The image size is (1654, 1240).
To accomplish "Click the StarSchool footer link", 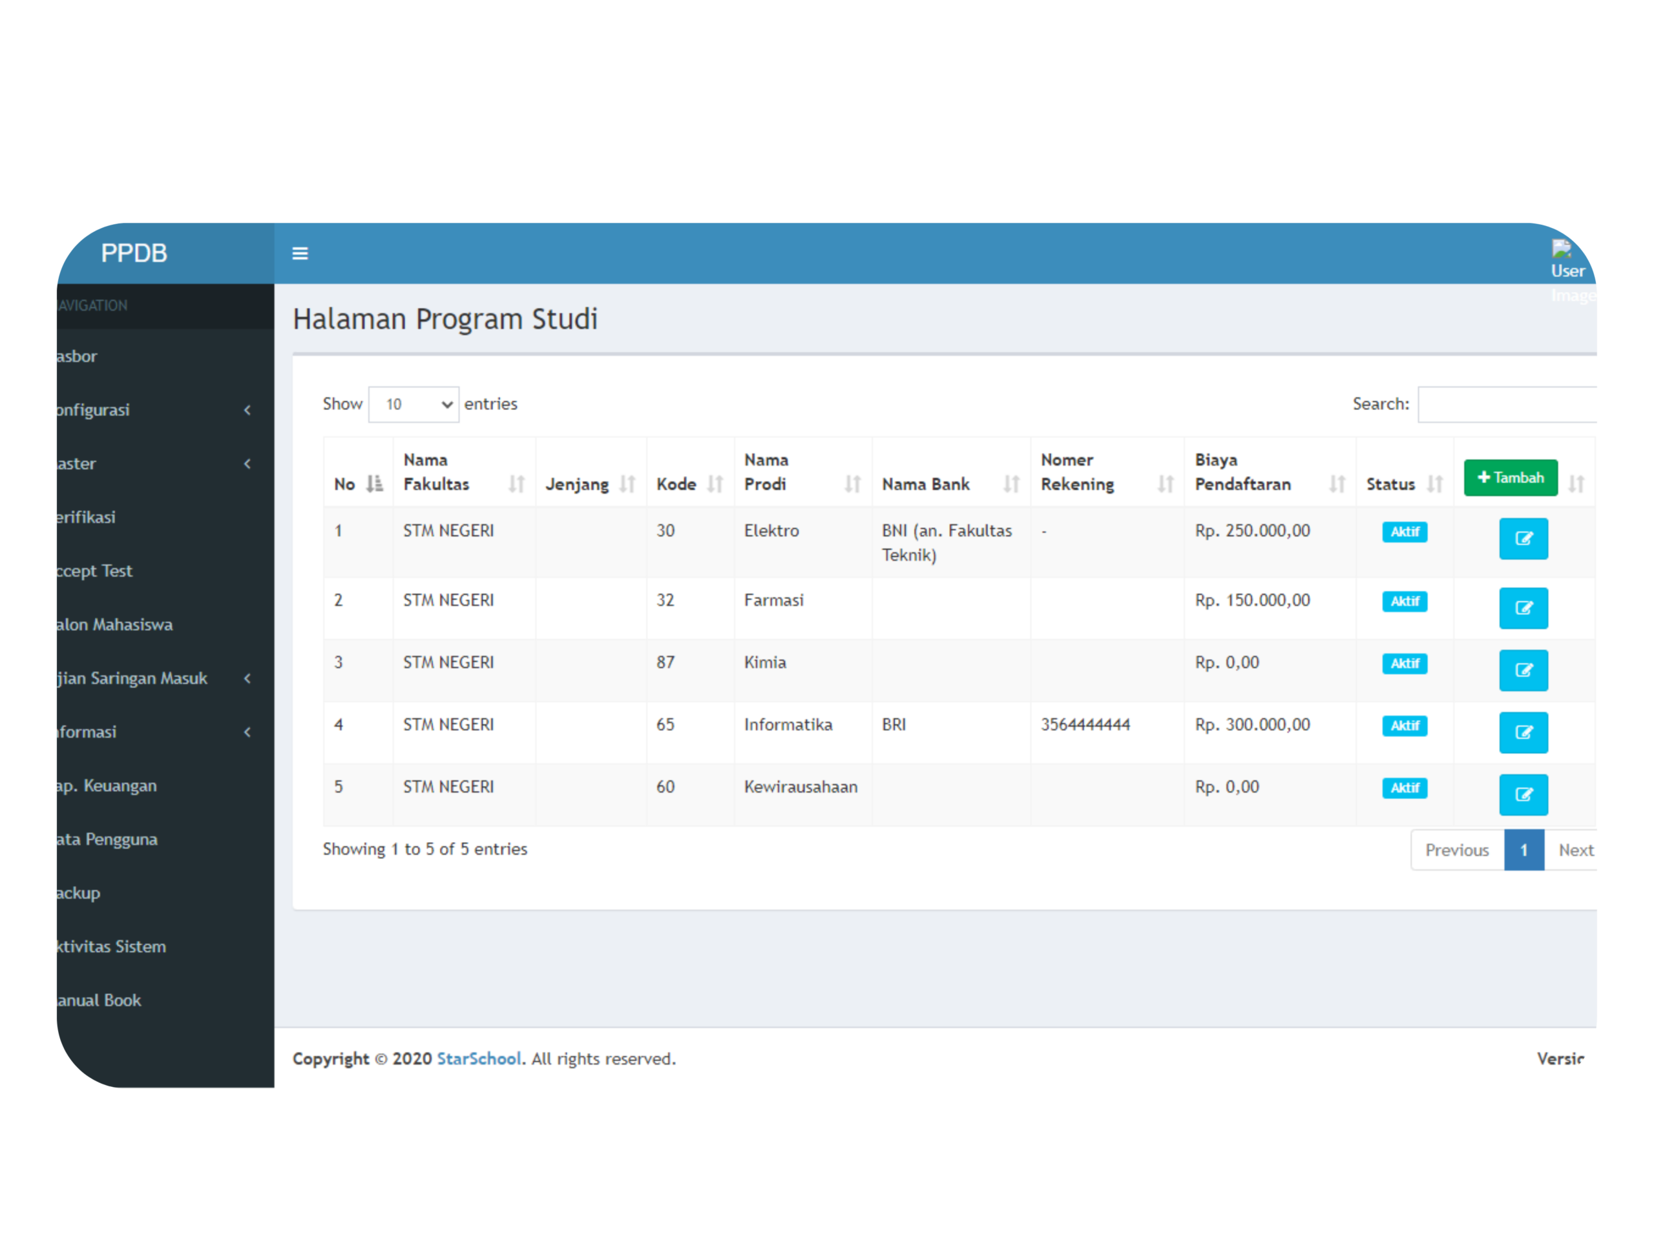I will (479, 1059).
